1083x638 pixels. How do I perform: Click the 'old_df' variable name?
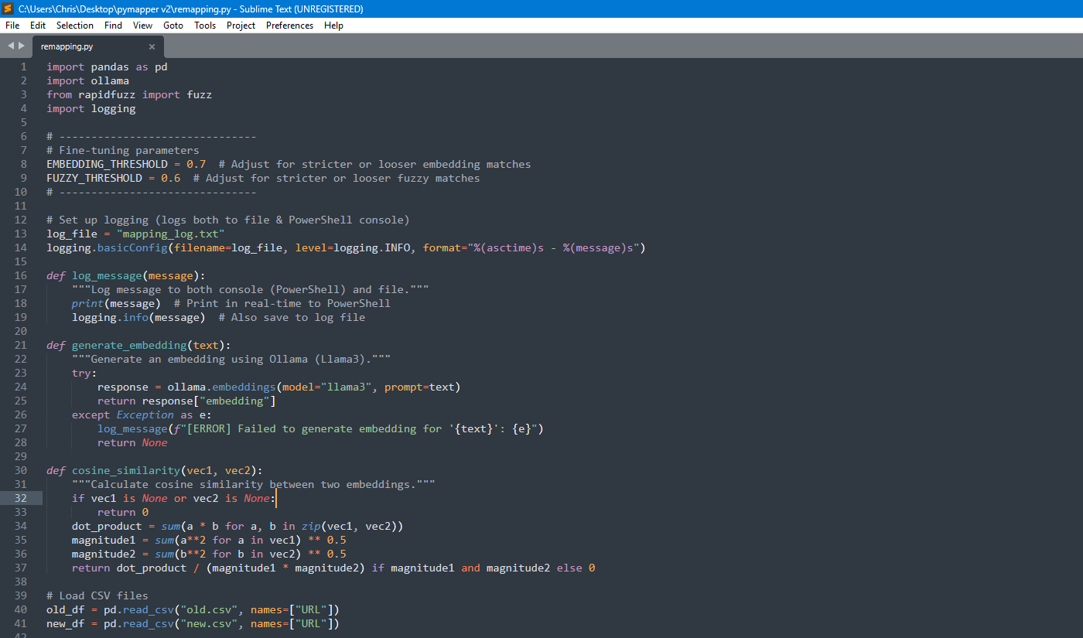(65, 609)
